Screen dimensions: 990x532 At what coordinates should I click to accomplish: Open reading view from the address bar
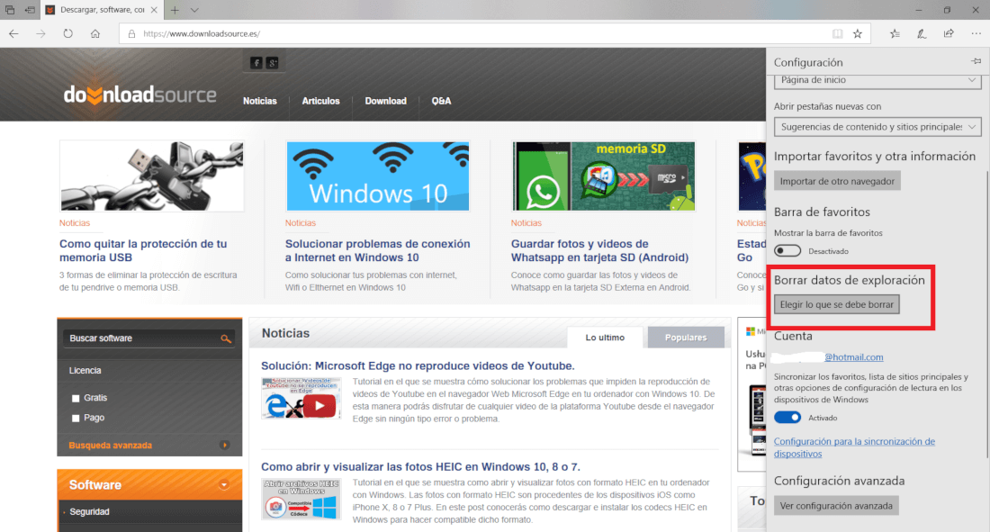837,34
